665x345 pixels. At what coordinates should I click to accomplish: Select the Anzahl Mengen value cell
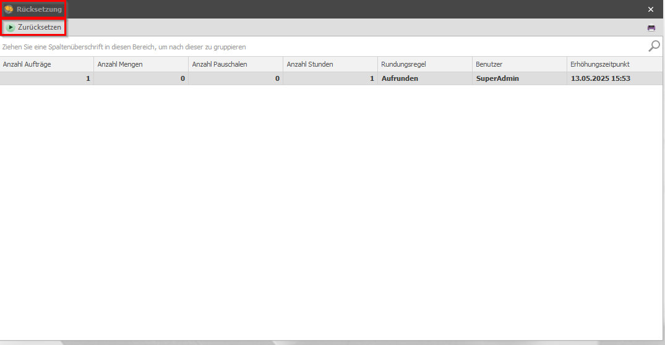141,78
